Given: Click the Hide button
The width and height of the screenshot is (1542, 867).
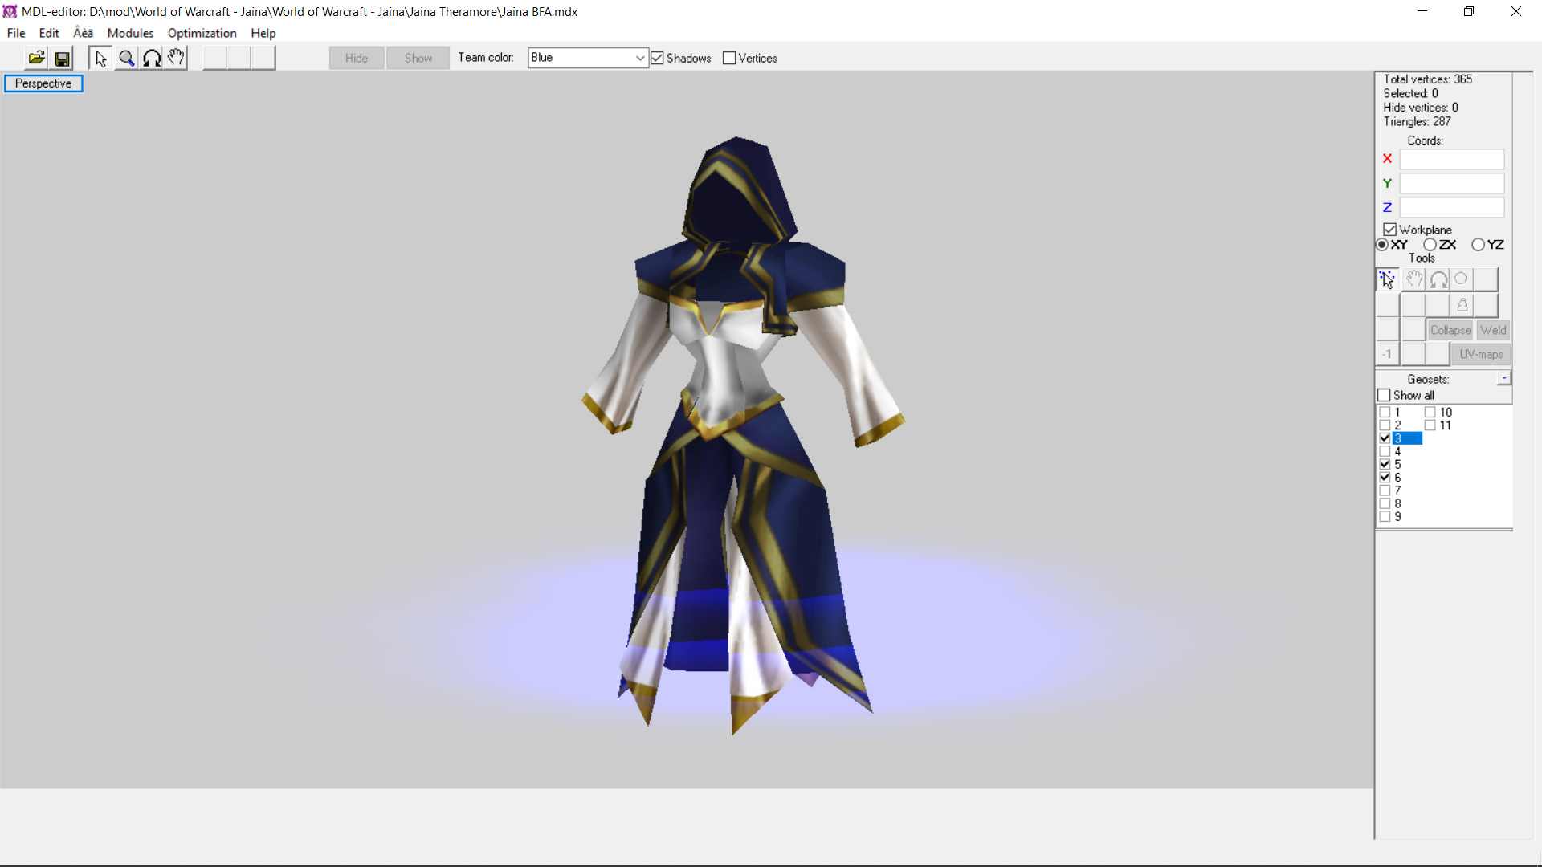Looking at the screenshot, I should click(x=357, y=58).
